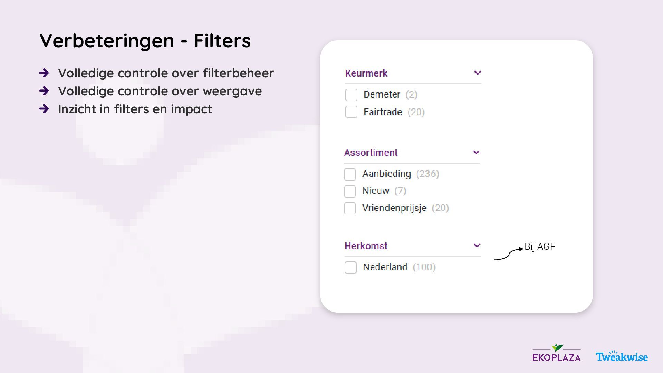This screenshot has width=663, height=373.
Task: Check the Aanbieding filter option
Action: click(x=350, y=174)
